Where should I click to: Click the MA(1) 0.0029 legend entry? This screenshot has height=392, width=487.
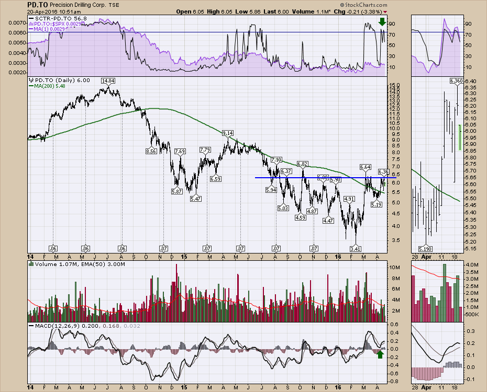(47, 29)
